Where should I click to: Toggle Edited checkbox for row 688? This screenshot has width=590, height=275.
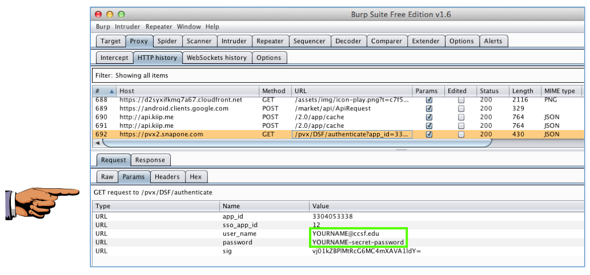461,100
